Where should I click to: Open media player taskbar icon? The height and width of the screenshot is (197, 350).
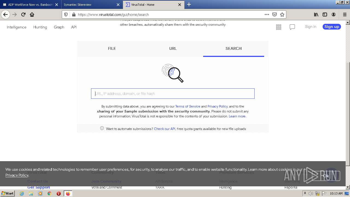[40, 193]
